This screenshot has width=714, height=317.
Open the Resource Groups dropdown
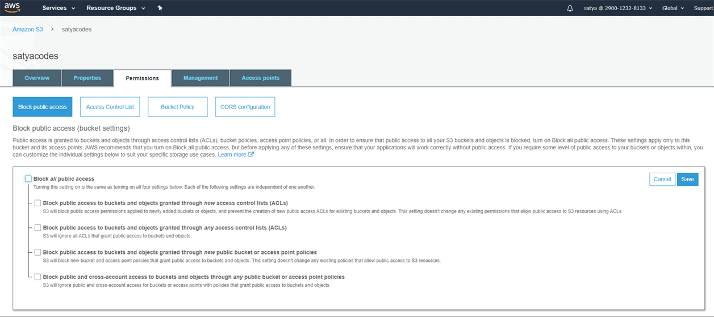click(115, 8)
